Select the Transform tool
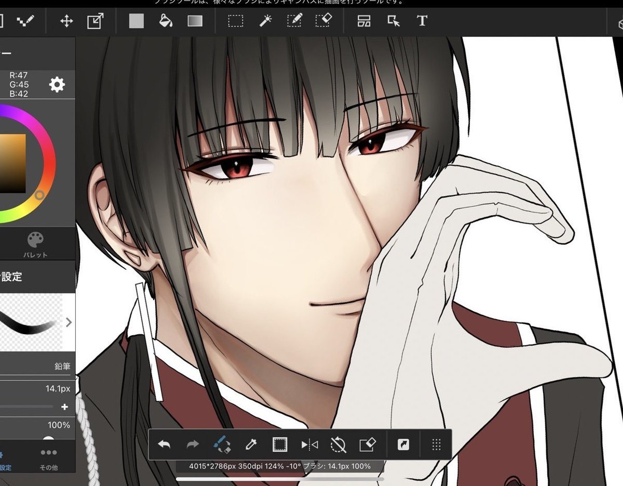 point(95,21)
